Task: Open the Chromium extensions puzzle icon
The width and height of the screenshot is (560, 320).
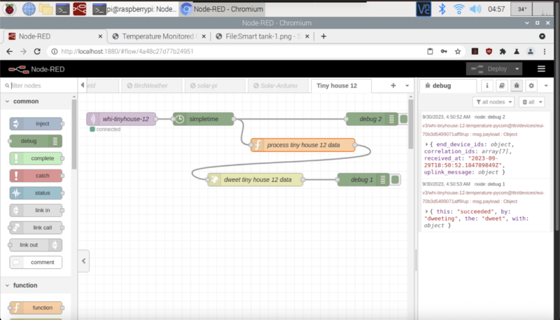Action: tap(503, 51)
